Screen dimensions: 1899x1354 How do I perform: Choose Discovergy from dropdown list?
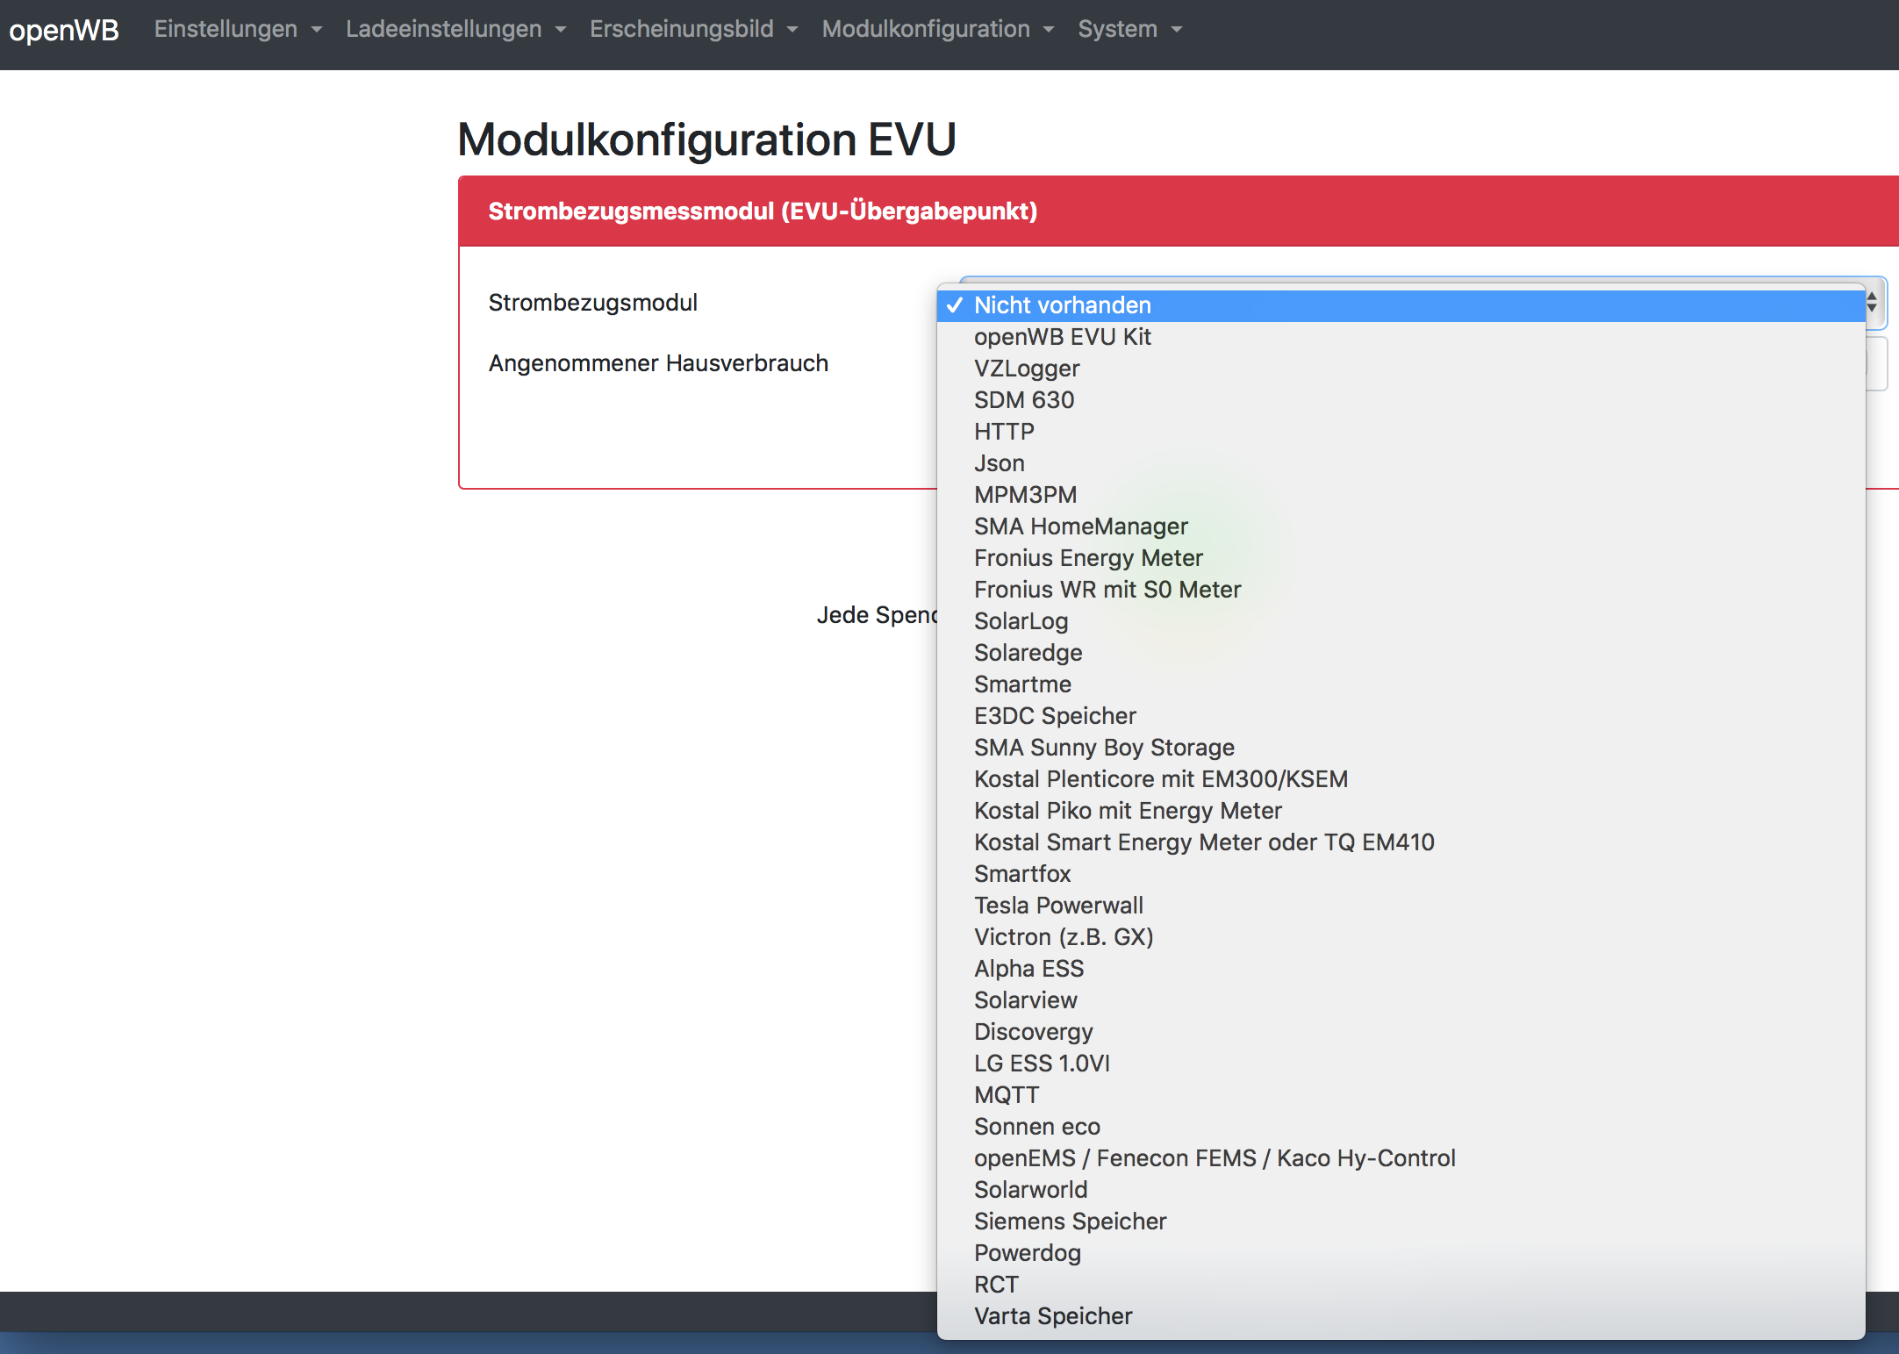[x=1034, y=1032]
